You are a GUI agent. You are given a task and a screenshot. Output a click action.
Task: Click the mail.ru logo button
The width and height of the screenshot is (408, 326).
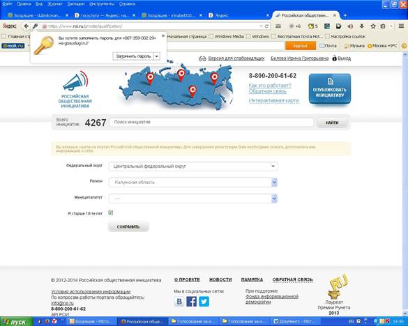click(x=13, y=46)
